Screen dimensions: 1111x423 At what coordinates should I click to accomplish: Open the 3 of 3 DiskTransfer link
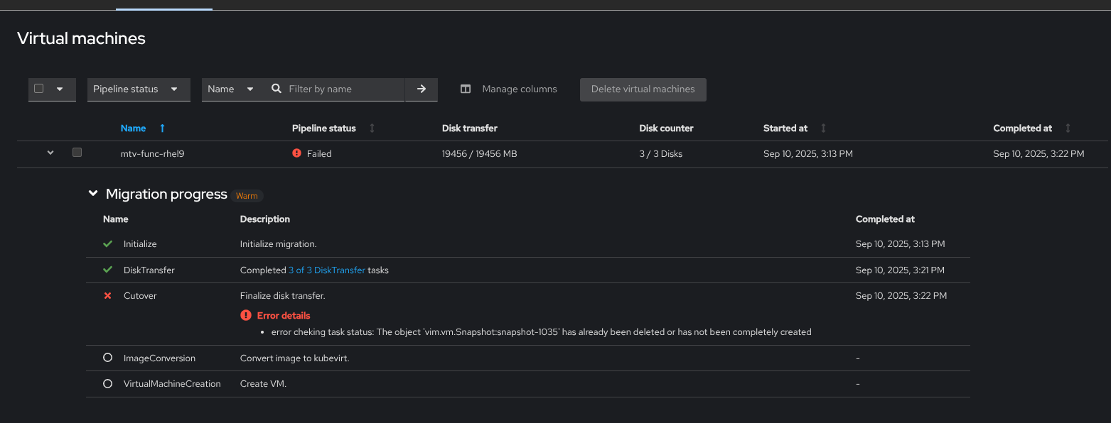(327, 270)
